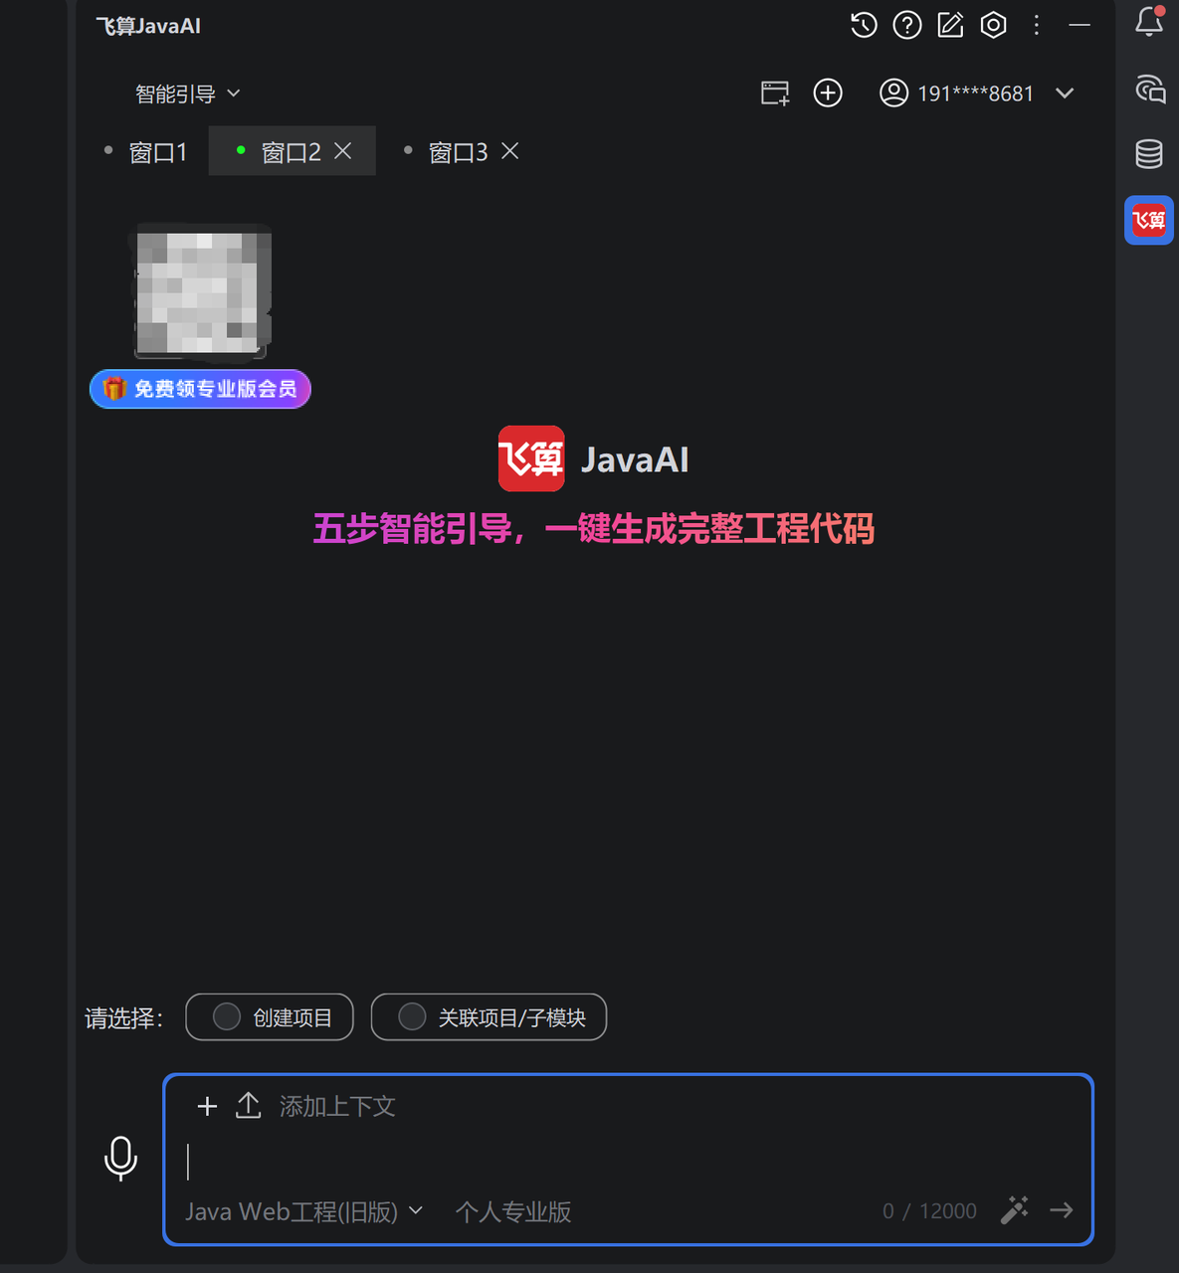
Task: Click the upload file arrow icon
Action: point(249,1106)
